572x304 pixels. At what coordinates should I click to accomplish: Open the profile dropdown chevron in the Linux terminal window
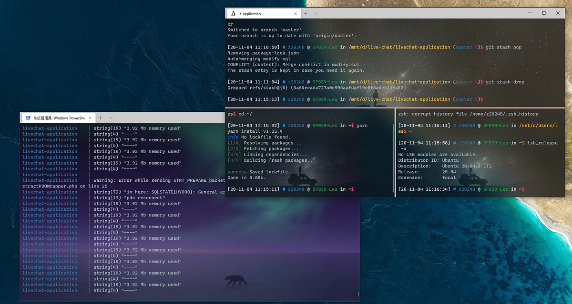[x=315, y=13]
